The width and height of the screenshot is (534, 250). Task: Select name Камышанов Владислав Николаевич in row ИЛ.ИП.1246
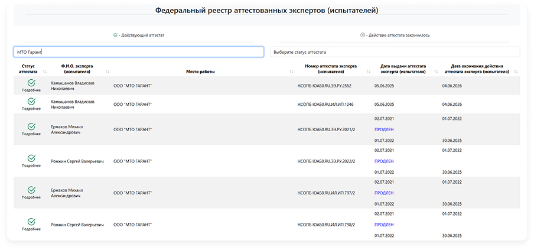pyautogui.click(x=73, y=104)
